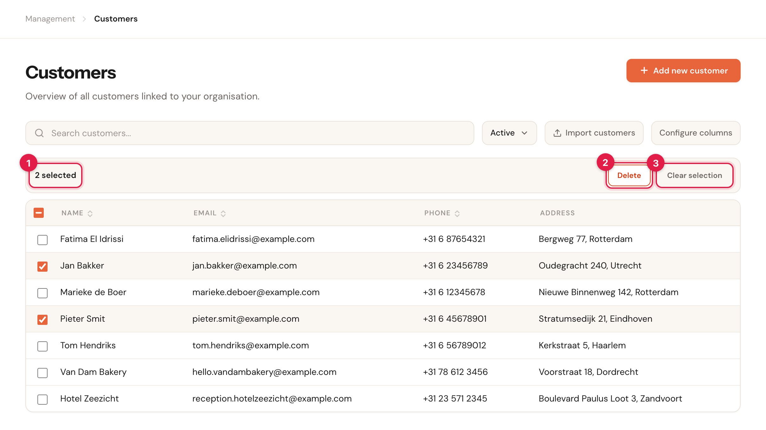Click Import customers button
Viewport: 766px width, 430px height.
coord(594,133)
